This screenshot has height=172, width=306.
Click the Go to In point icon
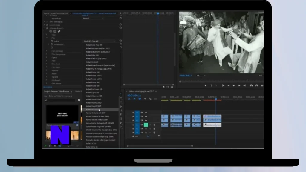tap(223, 85)
